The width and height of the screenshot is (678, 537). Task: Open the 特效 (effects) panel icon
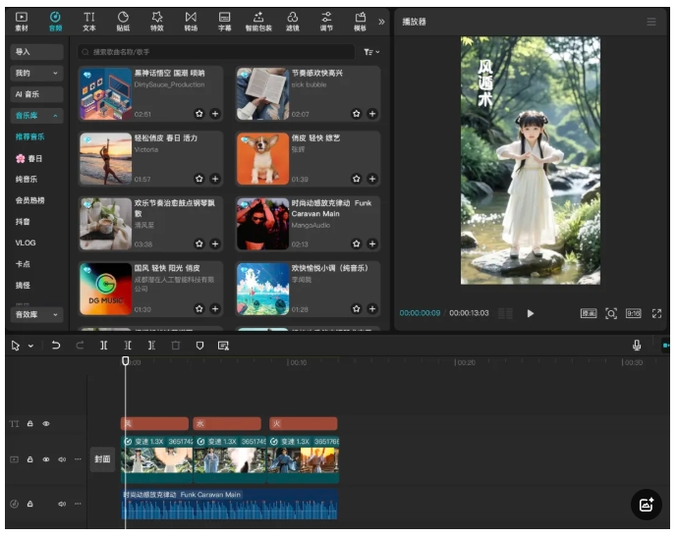coord(157,21)
